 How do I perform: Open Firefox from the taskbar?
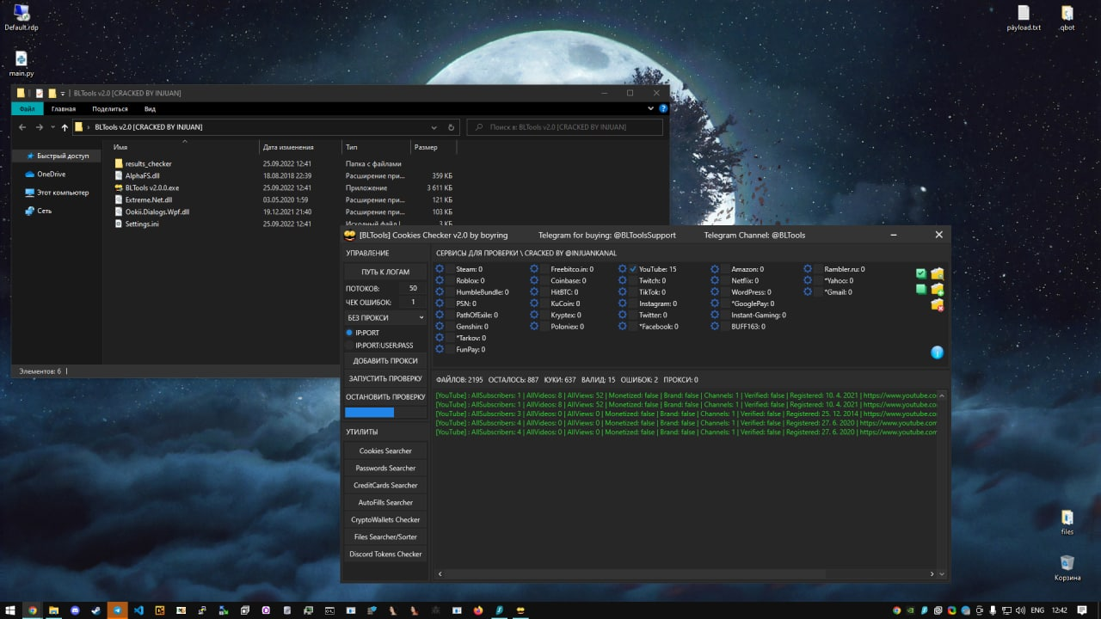tap(478, 610)
